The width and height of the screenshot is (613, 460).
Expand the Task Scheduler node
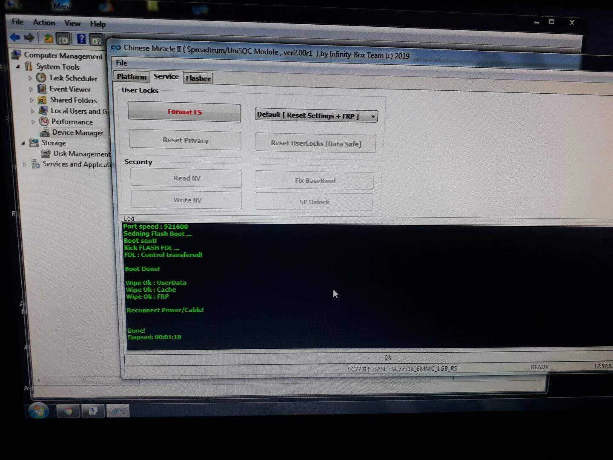pyautogui.click(x=30, y=78)
